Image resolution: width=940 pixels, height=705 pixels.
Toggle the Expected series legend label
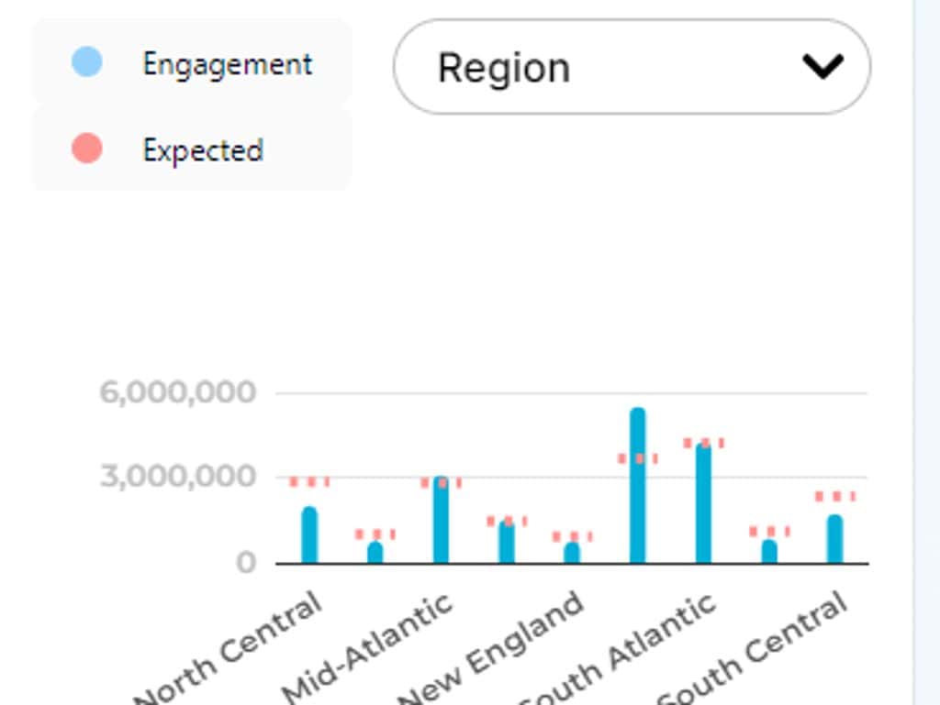pyautogui.click(x=203, y=149)
